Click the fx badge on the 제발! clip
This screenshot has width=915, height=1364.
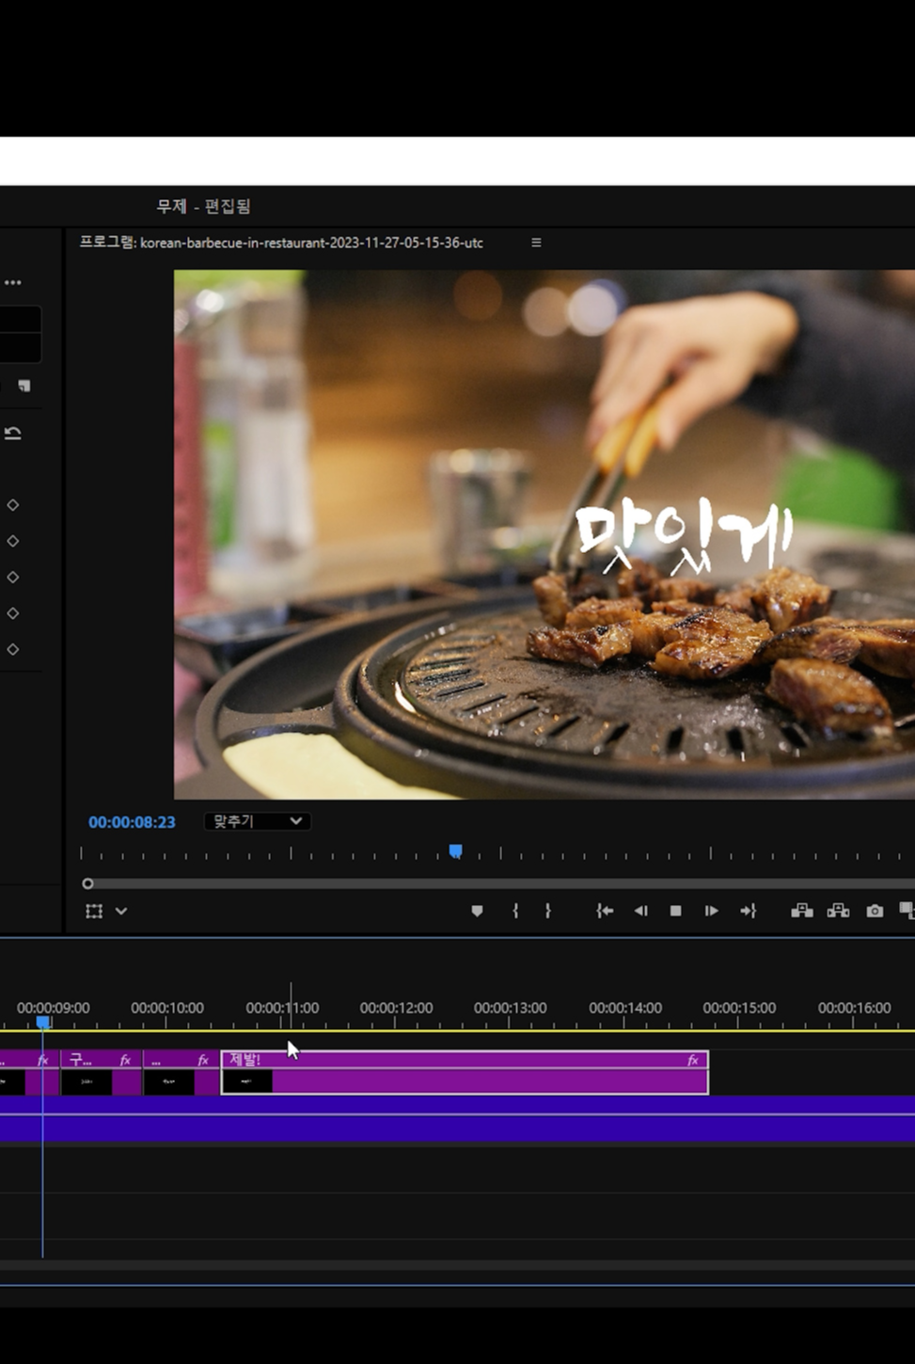[x=693, y=1060]
